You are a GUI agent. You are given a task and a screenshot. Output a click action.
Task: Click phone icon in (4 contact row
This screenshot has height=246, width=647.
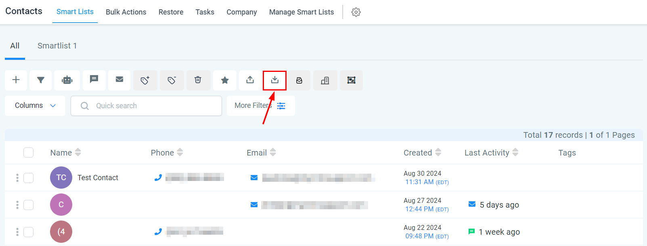pyautogui.click(x=158, y=231)
